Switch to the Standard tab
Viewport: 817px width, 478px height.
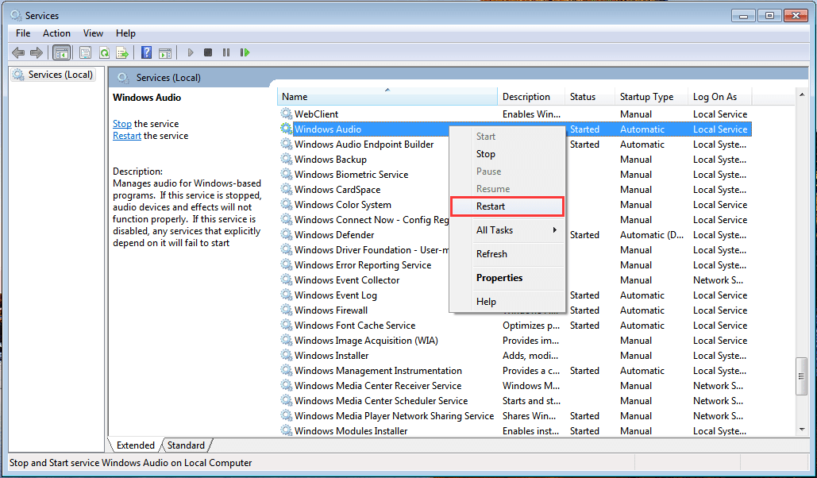(185, 445)
